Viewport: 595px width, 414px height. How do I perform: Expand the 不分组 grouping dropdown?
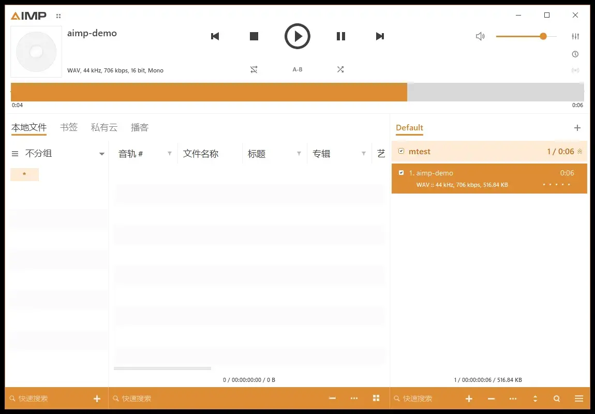click(102, 154)
